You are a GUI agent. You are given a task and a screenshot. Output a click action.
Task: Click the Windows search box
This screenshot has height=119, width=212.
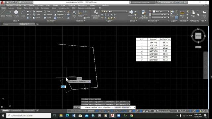click(x=29, y=116)
